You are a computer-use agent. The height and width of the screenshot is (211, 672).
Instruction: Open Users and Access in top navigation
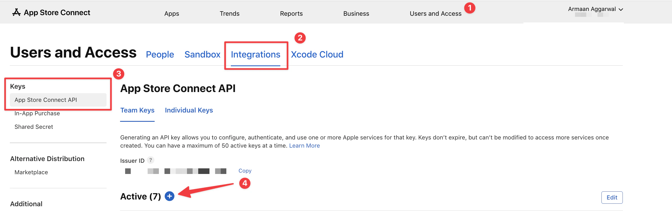[x=436, y=13]
